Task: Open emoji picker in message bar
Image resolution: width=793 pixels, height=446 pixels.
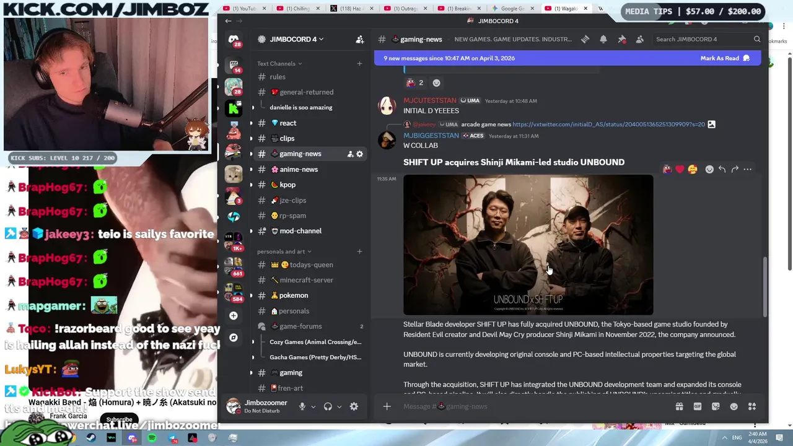Action: (734, 406)
